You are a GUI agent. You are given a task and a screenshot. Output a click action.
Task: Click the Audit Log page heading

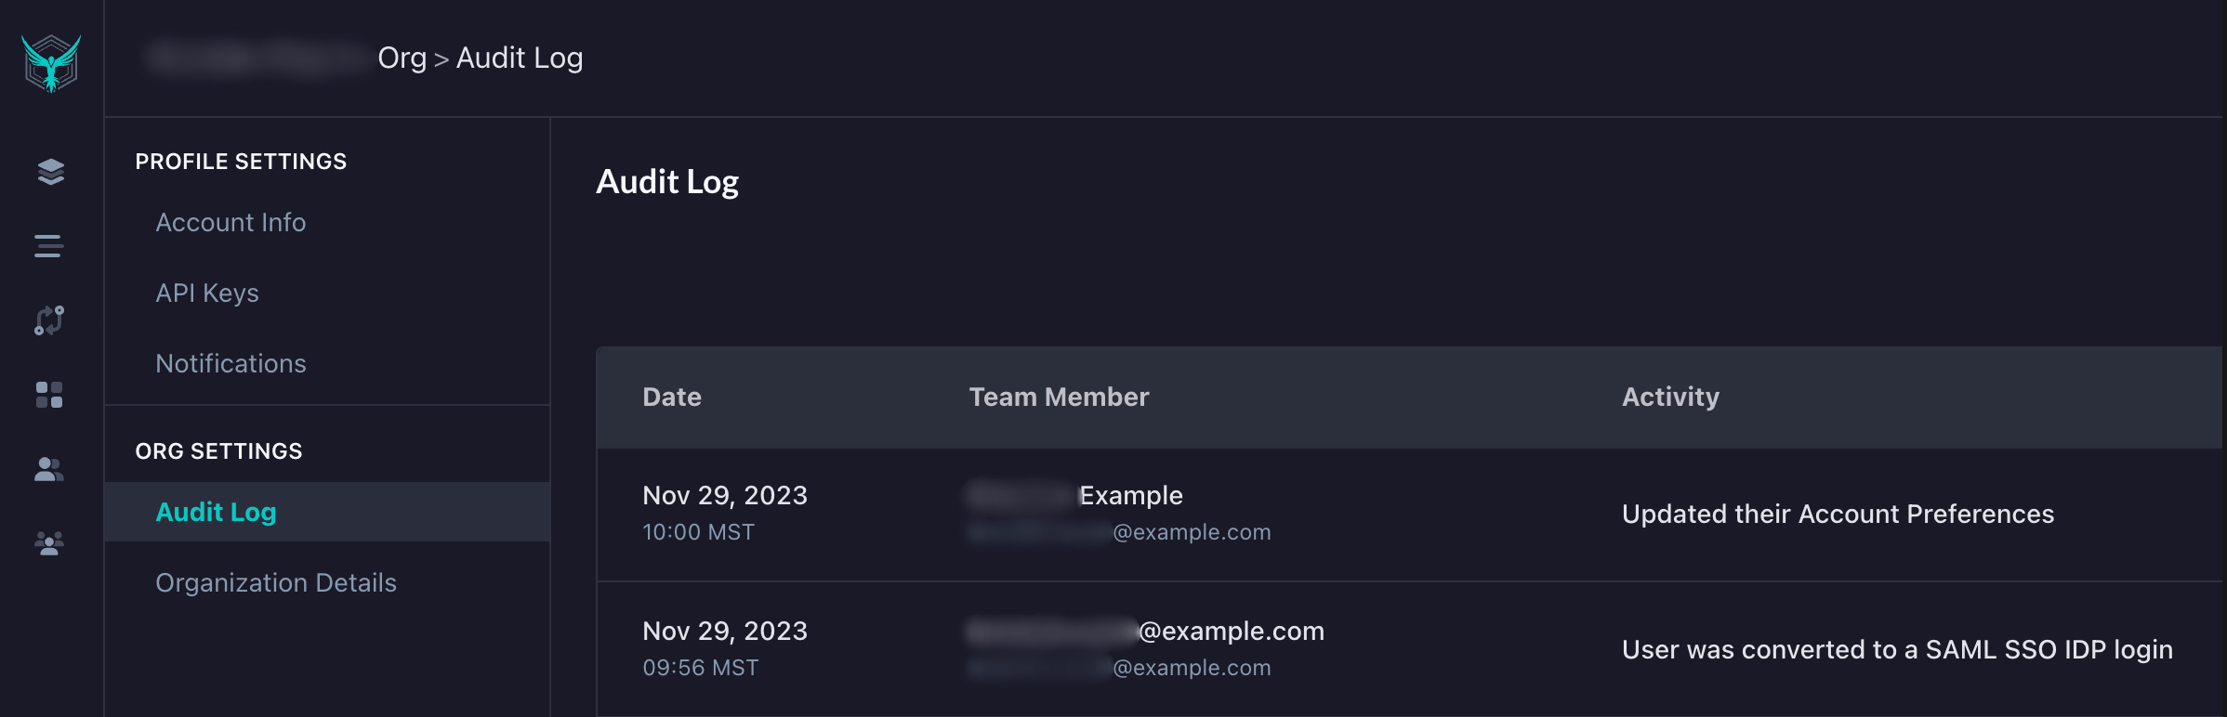(x=667, y=182)
